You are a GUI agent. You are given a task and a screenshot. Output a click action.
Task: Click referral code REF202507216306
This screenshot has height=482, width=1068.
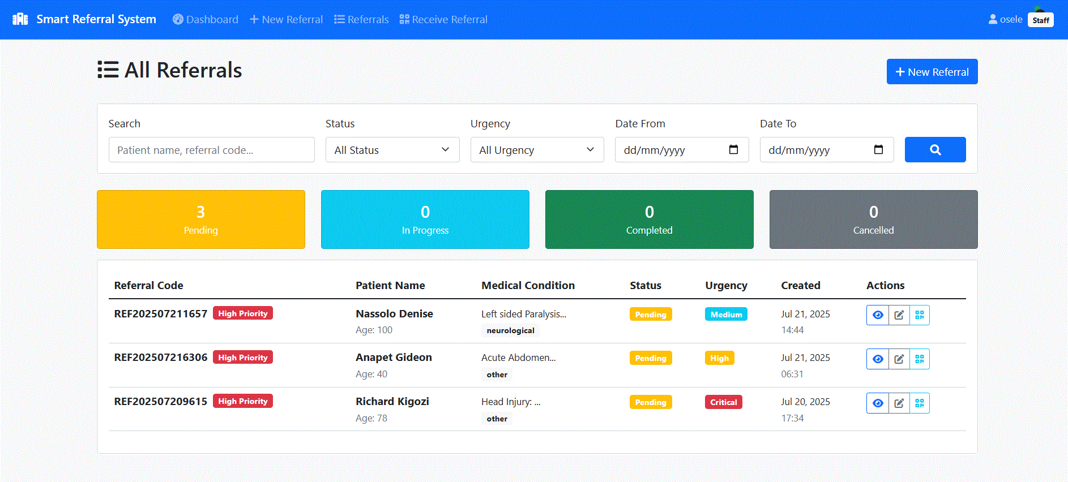(161, 358)
